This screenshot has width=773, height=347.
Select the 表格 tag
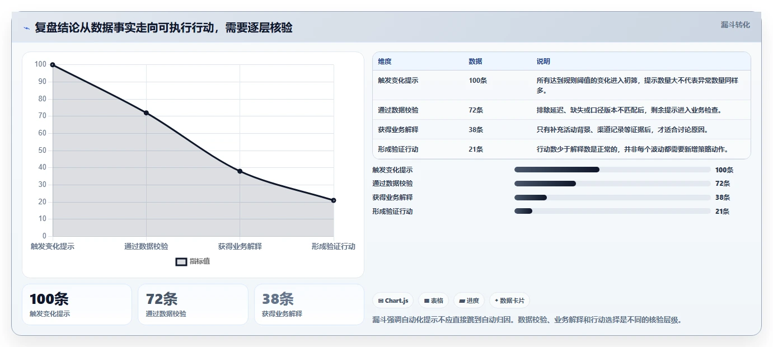click(434, 301)
